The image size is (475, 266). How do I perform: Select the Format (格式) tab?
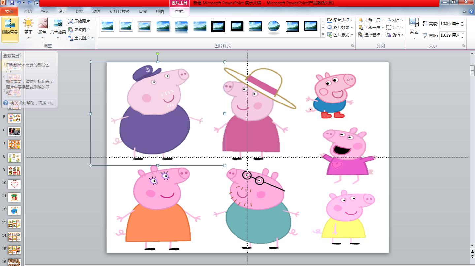[179, 12]
